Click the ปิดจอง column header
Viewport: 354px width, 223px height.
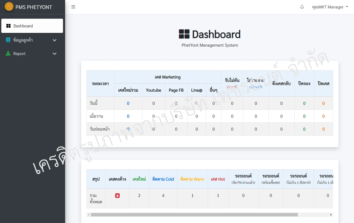pyautogui.click(x=304, y=83)
